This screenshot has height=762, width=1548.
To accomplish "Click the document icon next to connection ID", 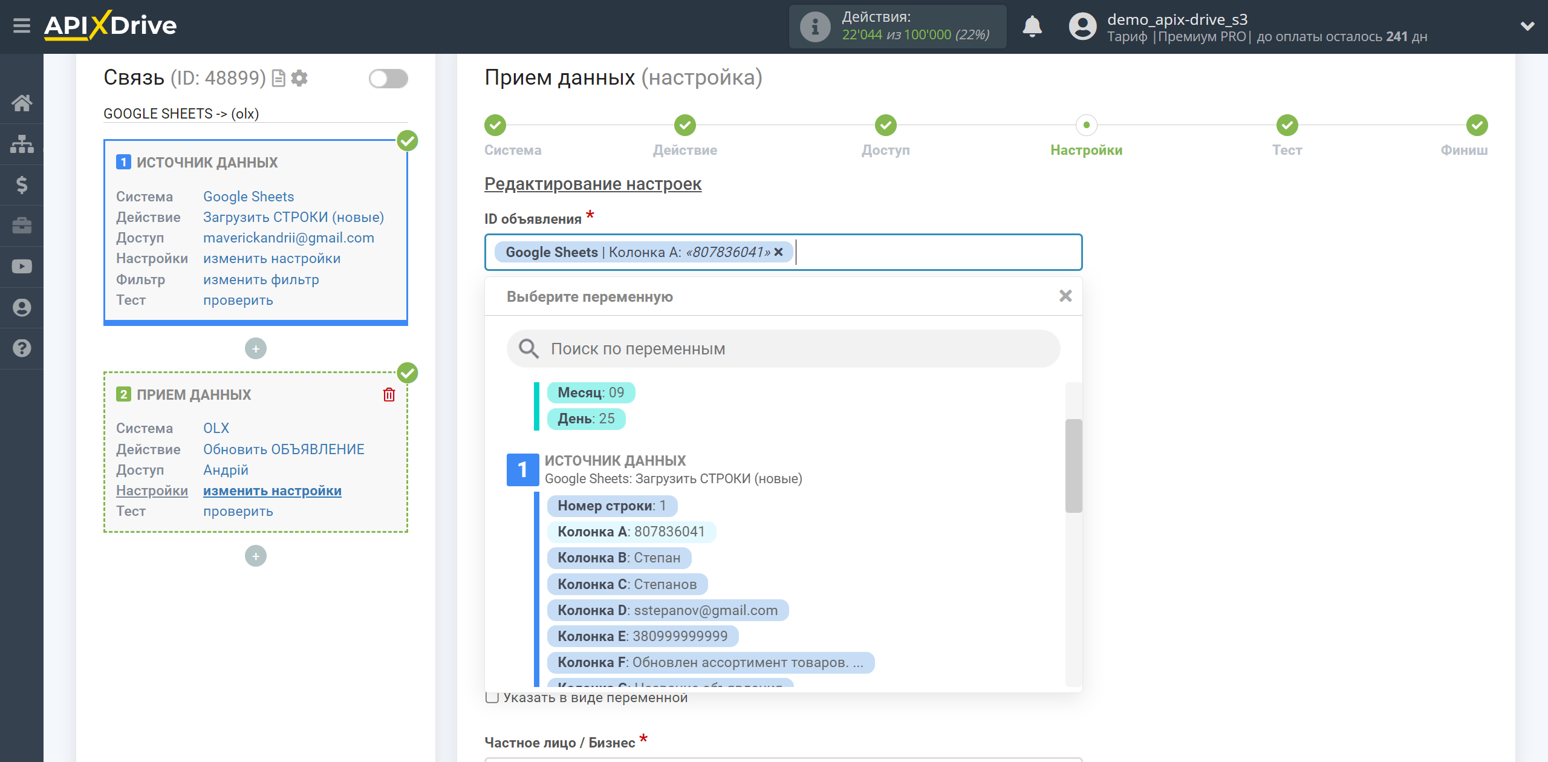I will (279, 78).
